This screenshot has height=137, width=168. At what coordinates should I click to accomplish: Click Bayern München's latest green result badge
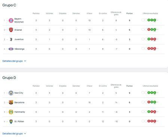[x=155, y=20]
